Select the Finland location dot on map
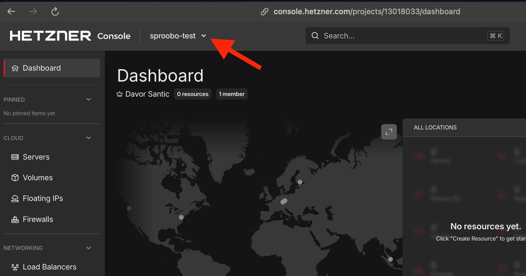 tap(300, 182)
